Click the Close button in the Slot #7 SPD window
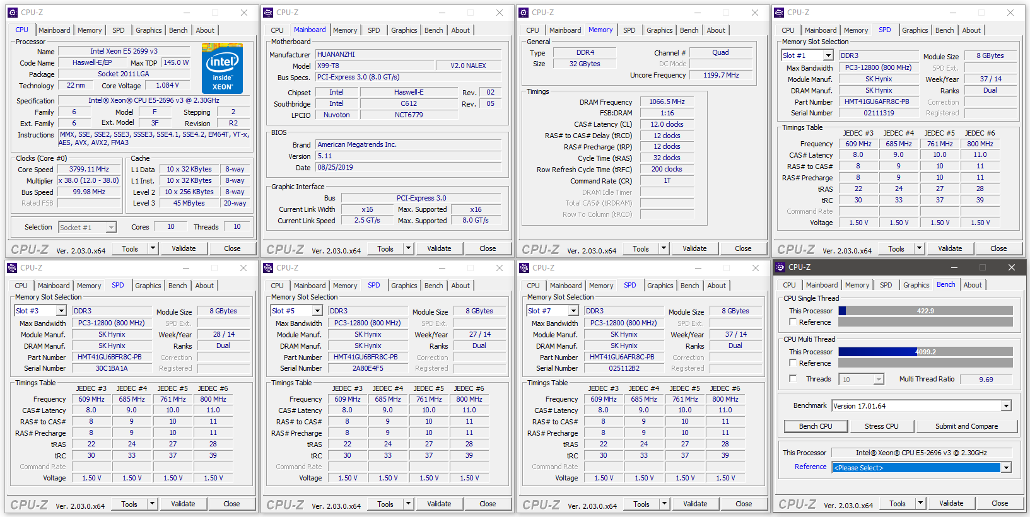The width and height of the screenshot is (1030, 517). [744, 504]
